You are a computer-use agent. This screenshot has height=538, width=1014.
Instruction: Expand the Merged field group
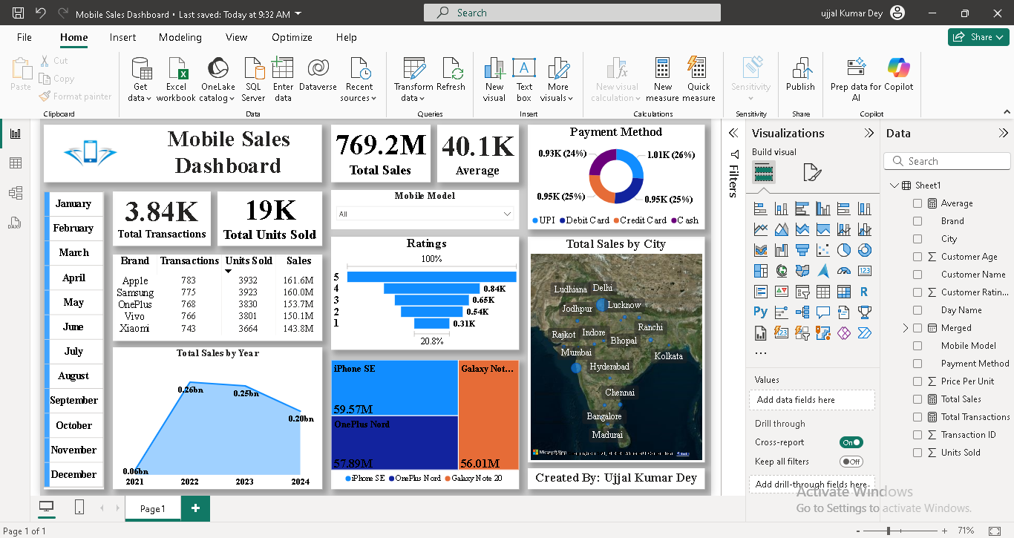tap(906, 328)
